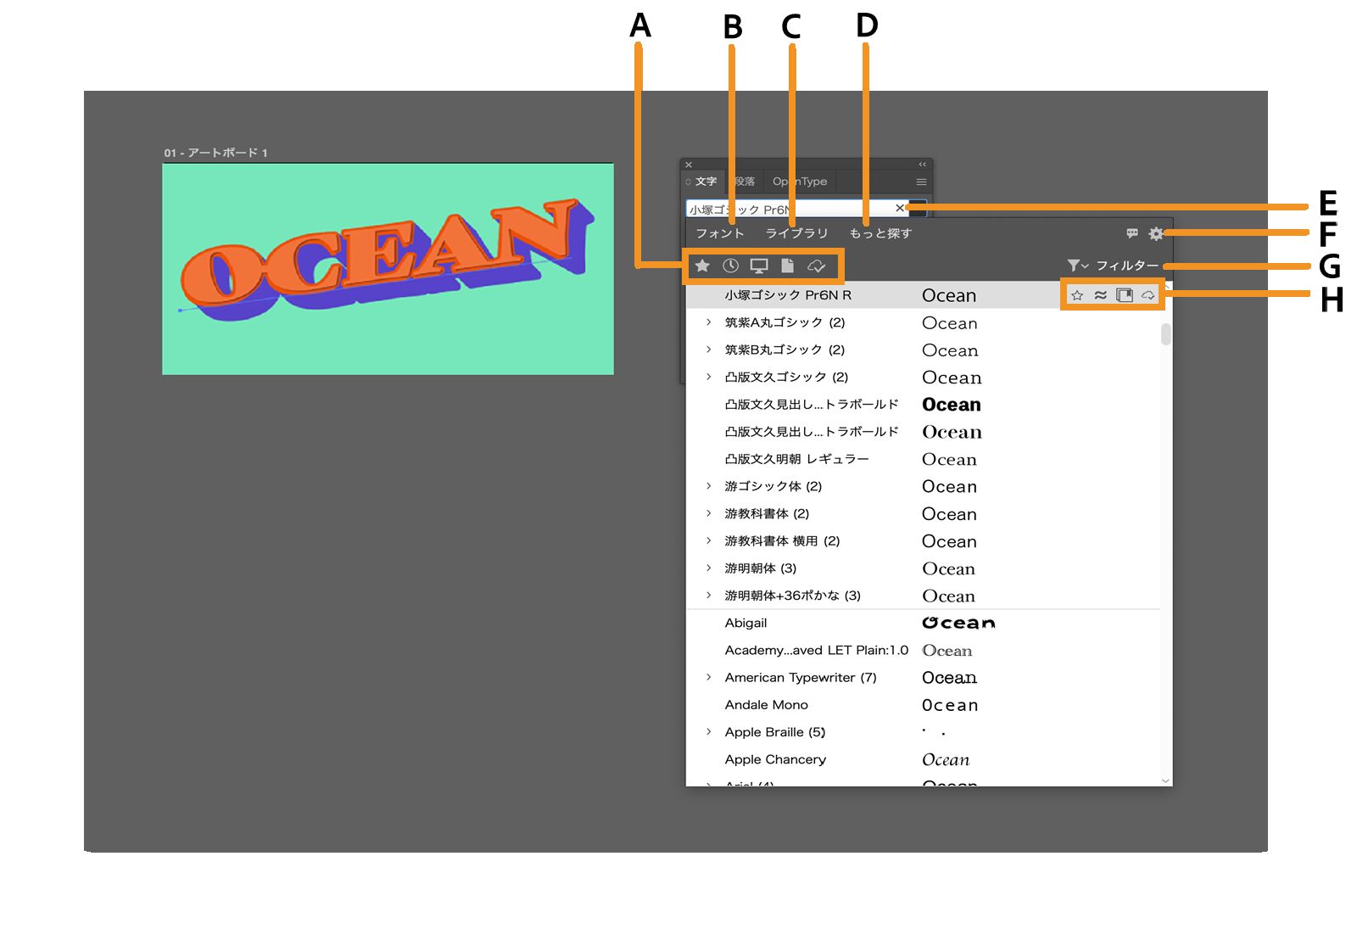Clear the font search field
Image resolution: width=1357 pixels, height=940 pixels.
pyautogui.click(x=900, y=208)
